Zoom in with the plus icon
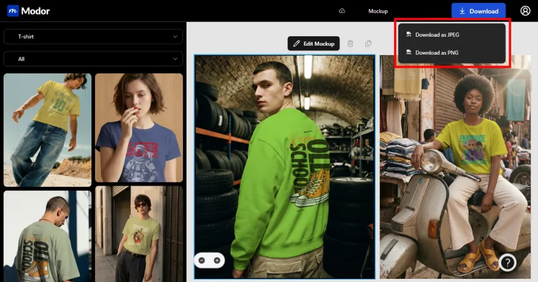The image size is (538, 282). pyautogui.click(x=216, y=260)
